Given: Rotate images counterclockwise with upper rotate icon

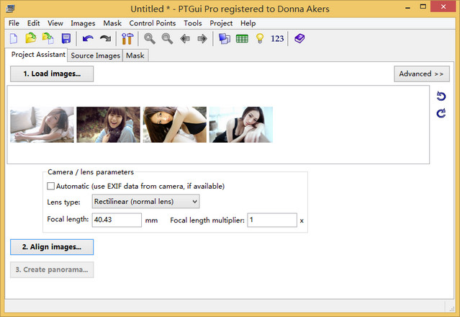Looking at the screenshot, I should click(x=441, y=96).
